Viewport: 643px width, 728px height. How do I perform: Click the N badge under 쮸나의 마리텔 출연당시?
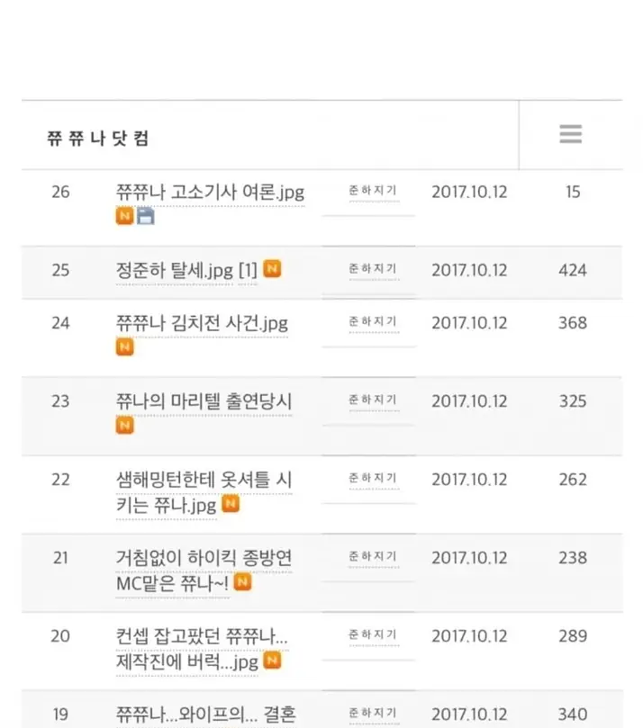124,426
